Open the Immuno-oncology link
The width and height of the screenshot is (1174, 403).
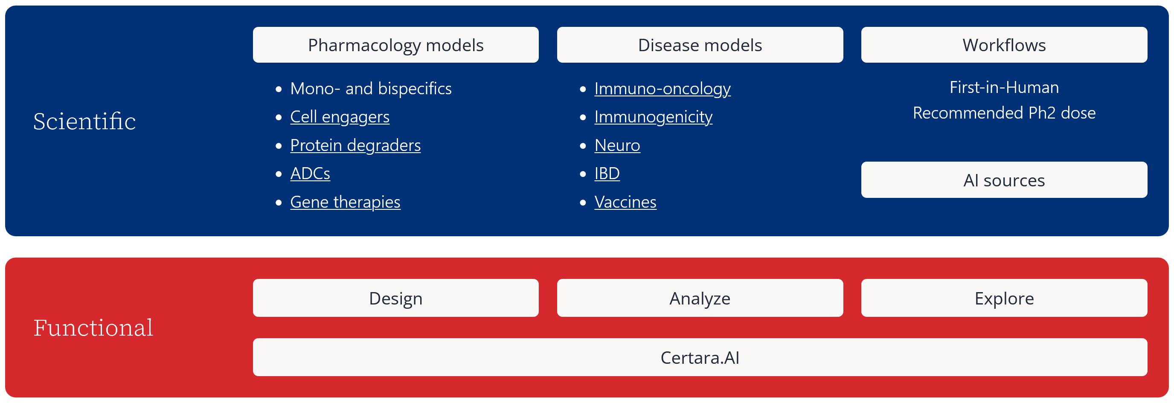coord(662,88)
